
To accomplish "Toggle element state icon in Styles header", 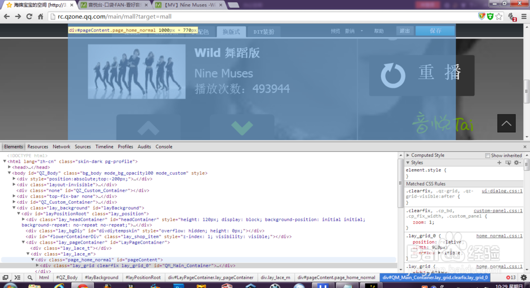I will click(508, 162).
